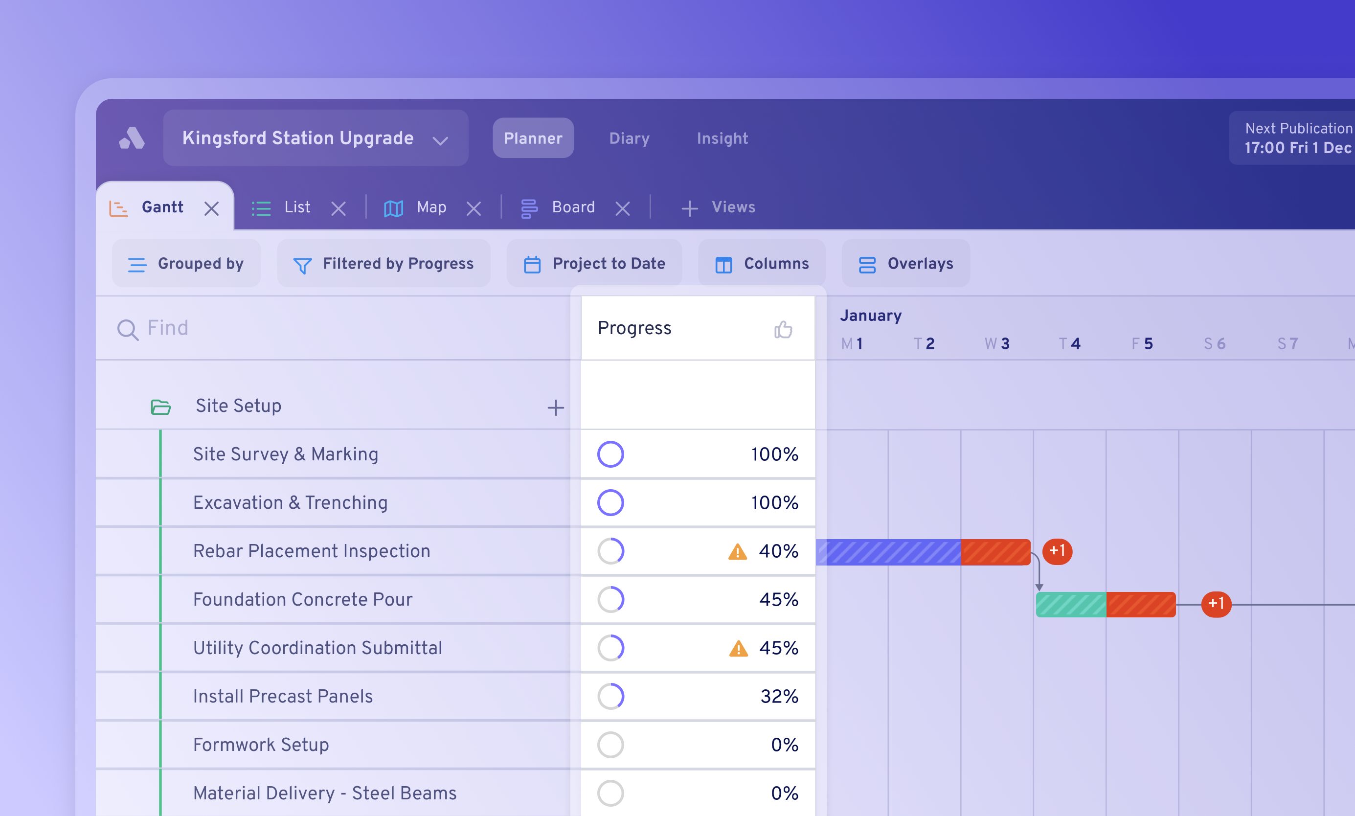The image size is (1355, 816).
Task: Open the Overlays menu
Action: tap(906, 263)
